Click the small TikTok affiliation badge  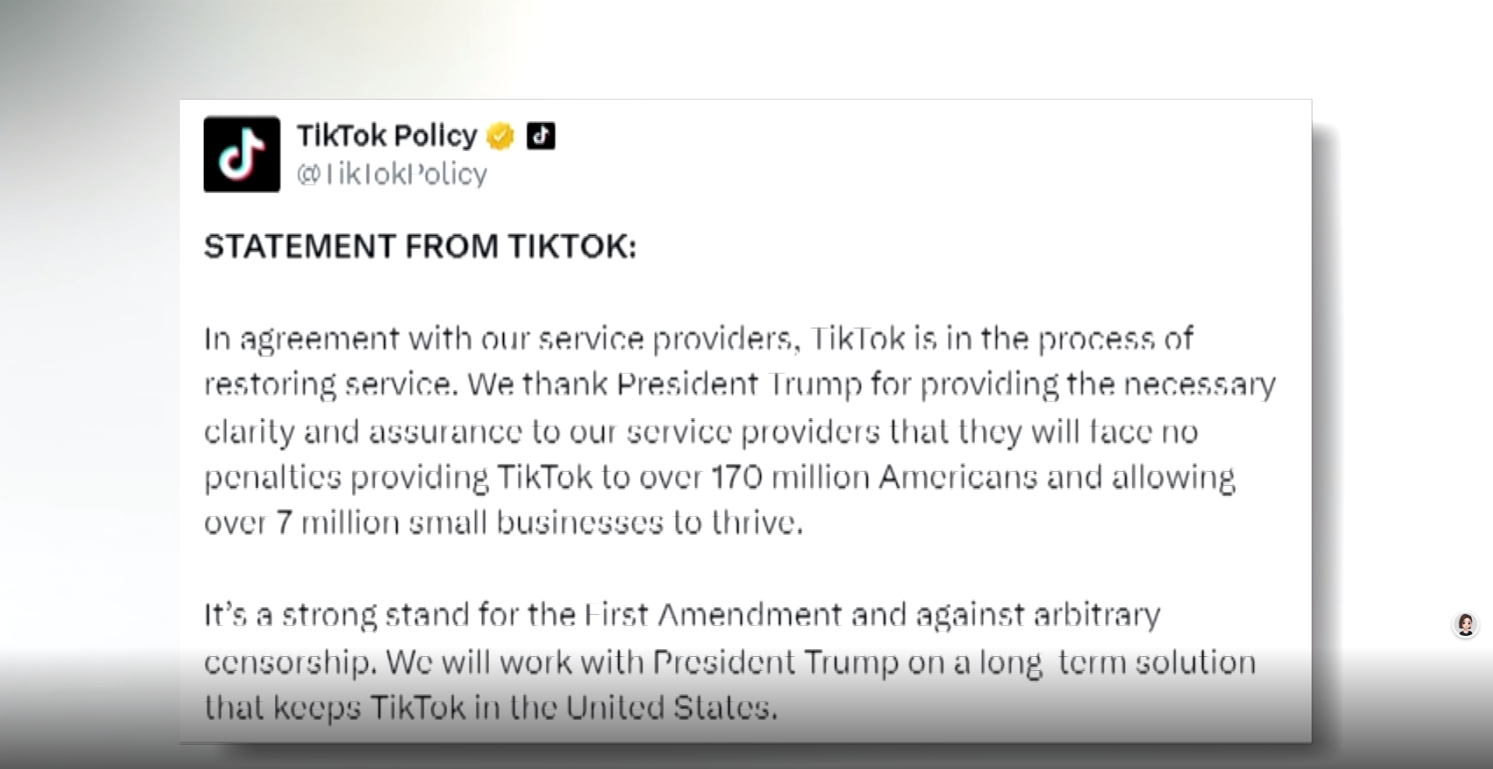pos(541,136)
